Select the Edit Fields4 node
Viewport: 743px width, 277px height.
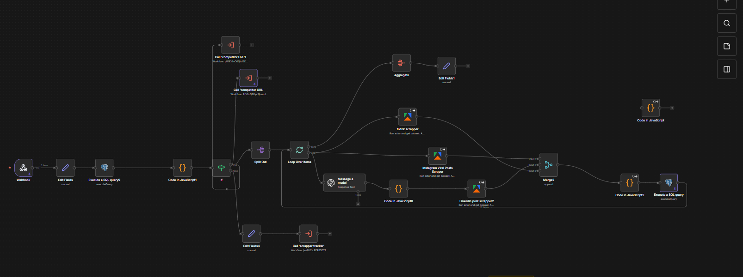point(251,234)
